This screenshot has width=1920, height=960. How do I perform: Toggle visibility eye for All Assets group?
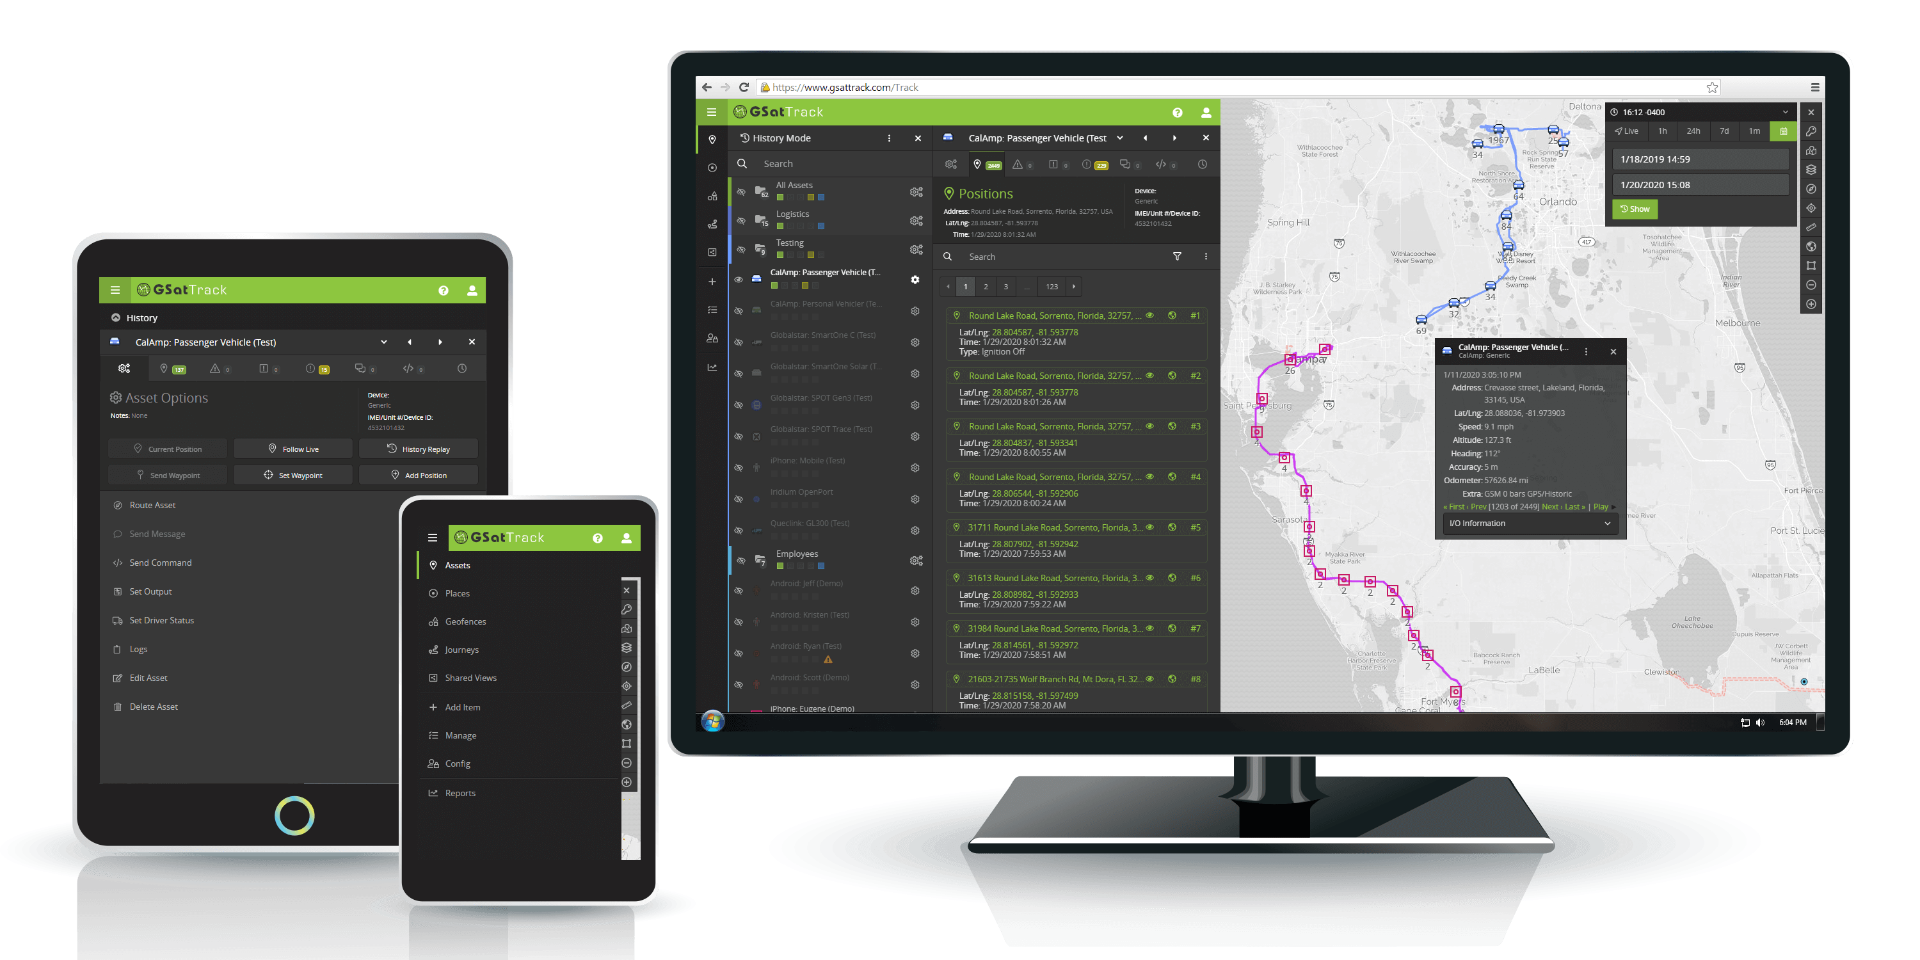click(x=741, y=191)
